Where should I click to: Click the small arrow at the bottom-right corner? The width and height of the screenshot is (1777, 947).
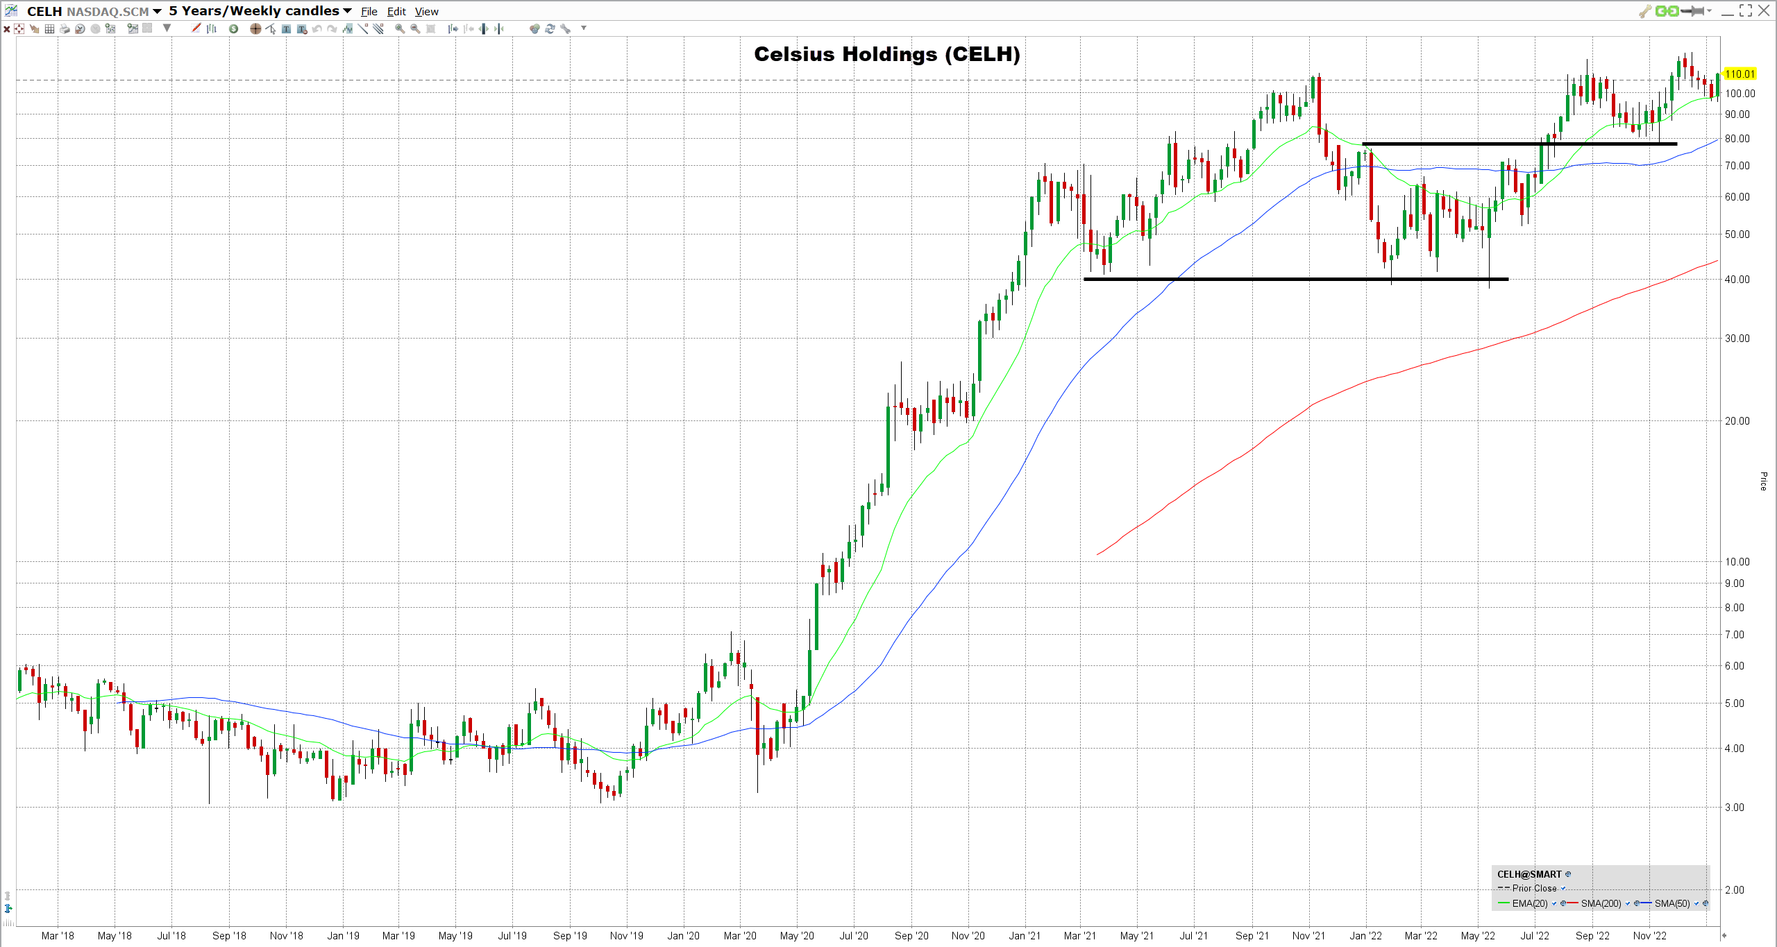(1724, 935)
